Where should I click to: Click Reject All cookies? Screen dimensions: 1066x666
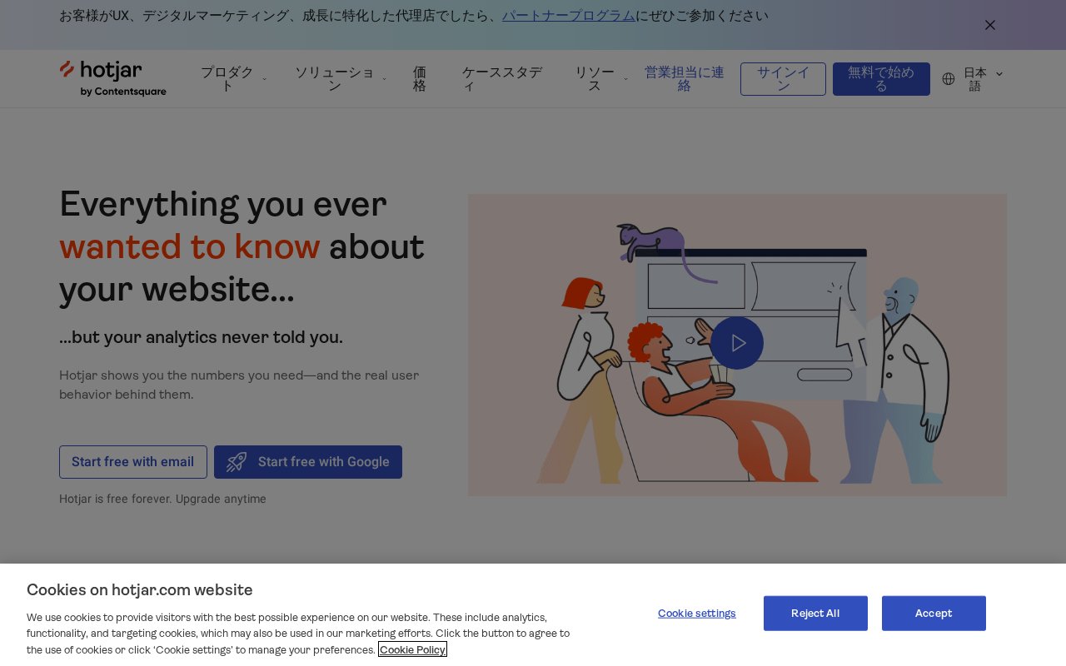(815, 614)
